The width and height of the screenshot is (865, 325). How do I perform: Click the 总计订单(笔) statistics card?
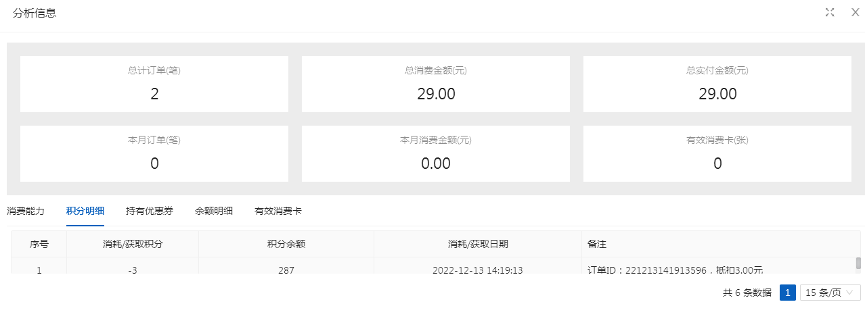154,84
